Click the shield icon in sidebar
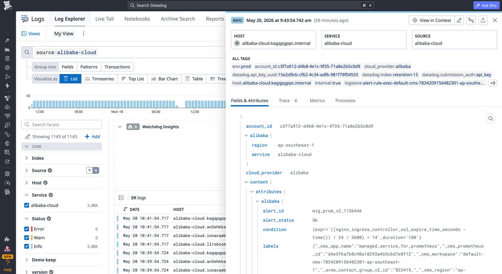The width and height of the screenshot is (502, 274). tap(7, 143)
